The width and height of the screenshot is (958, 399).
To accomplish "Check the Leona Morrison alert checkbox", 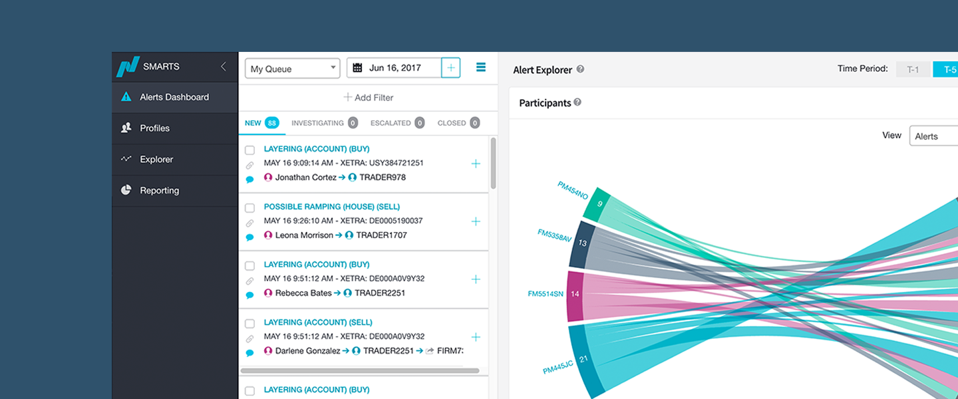I will click(250, 207).
